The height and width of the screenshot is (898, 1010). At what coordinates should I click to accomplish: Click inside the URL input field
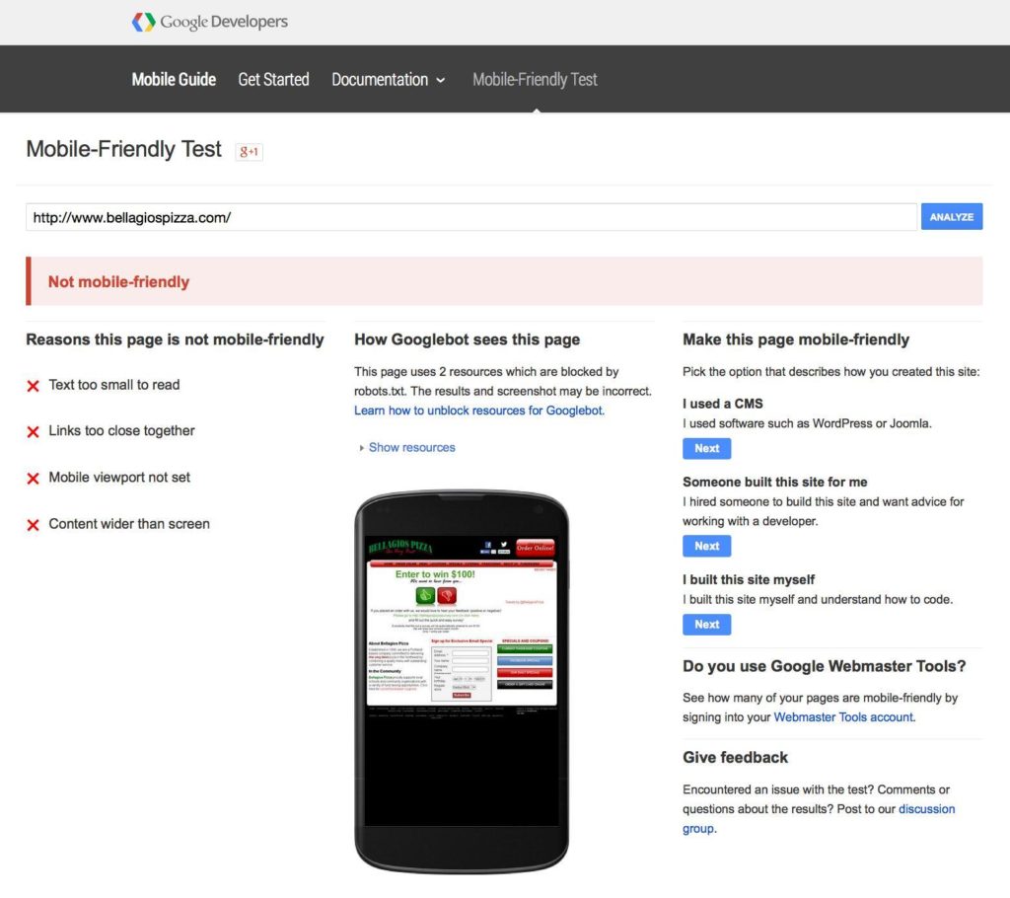[395, 216]
